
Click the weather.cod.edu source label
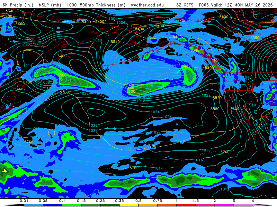(147, 5)
